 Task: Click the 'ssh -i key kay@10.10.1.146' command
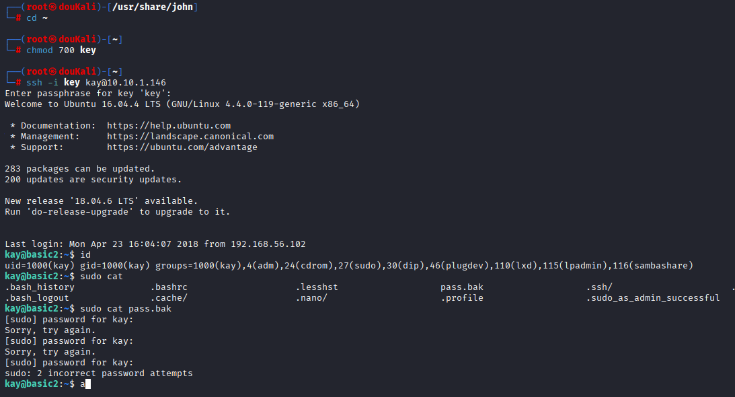pos(91,83)
